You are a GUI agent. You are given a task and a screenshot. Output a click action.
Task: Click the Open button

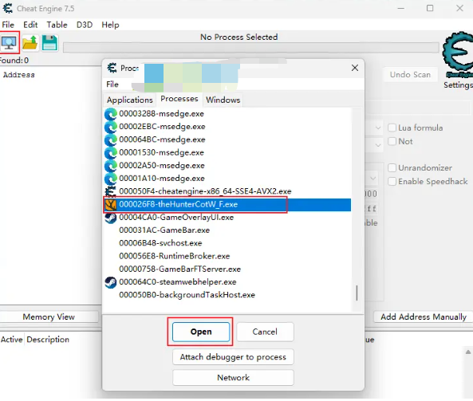pyautogui.click(x=201, y=332)
